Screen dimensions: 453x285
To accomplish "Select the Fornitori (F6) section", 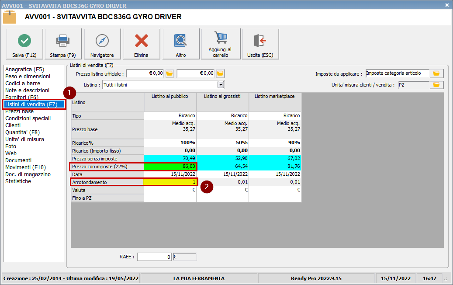I will click(22, 97).
